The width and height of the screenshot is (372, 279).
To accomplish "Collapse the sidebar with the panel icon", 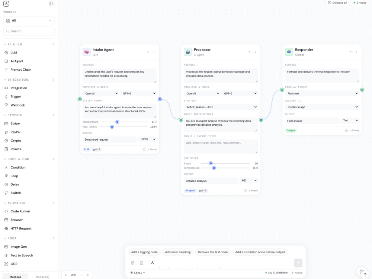I will tap(51, 4).
